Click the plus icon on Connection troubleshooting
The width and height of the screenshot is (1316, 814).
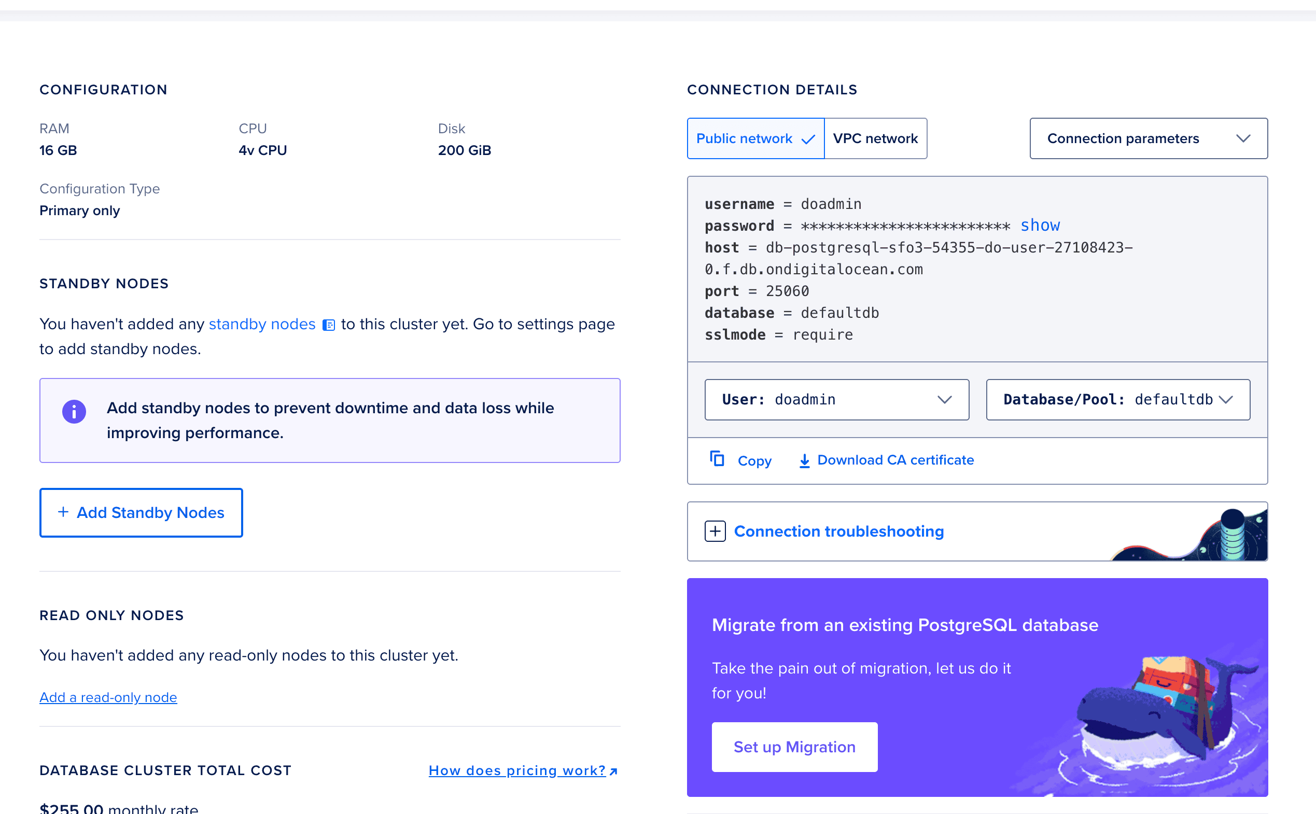[x=715, y=531]
